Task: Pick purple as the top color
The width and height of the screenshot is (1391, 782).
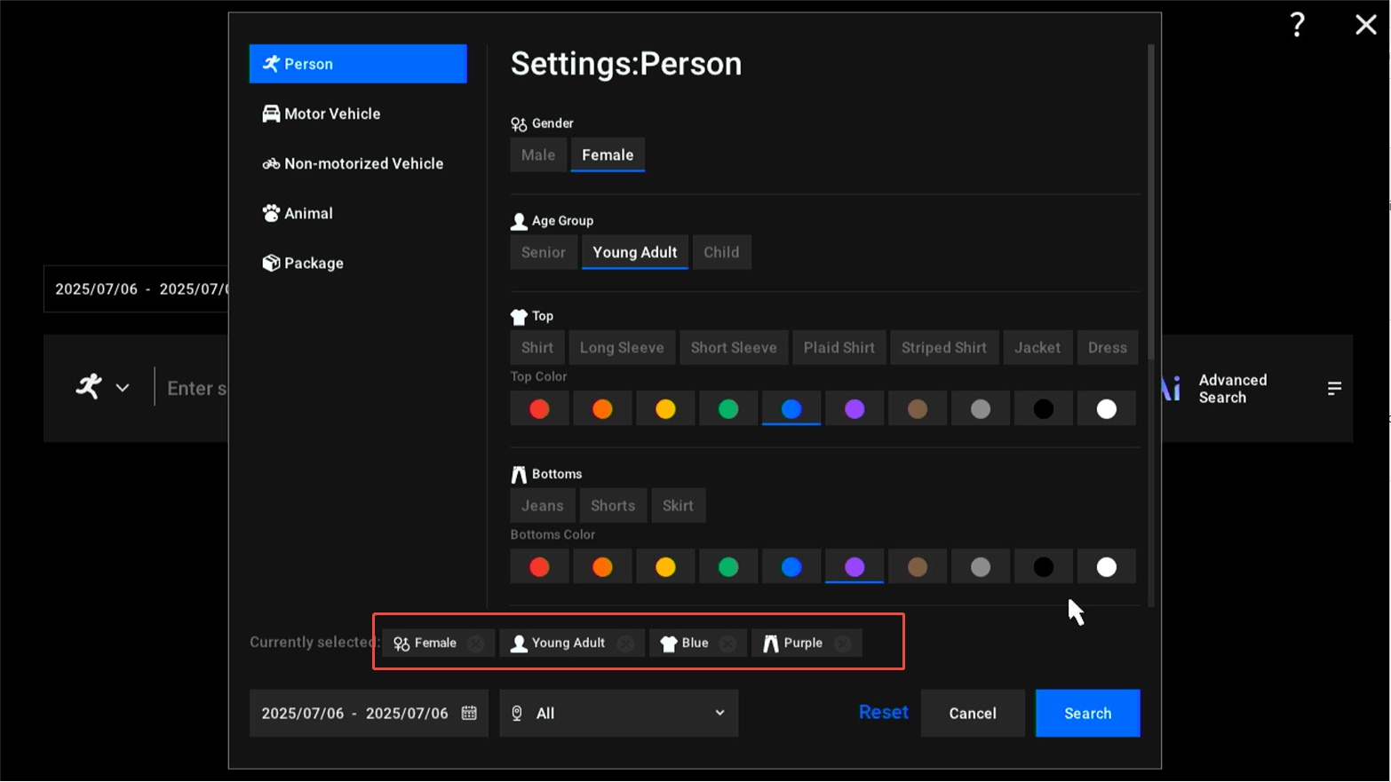Action: [x=854, y=409]
